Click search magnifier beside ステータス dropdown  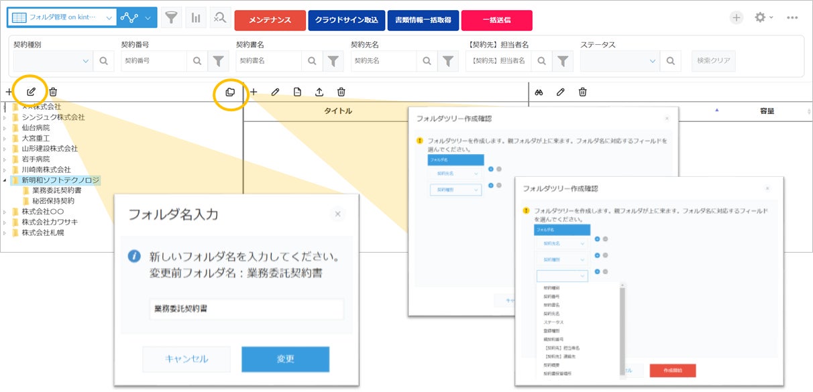tap(670, 61)
